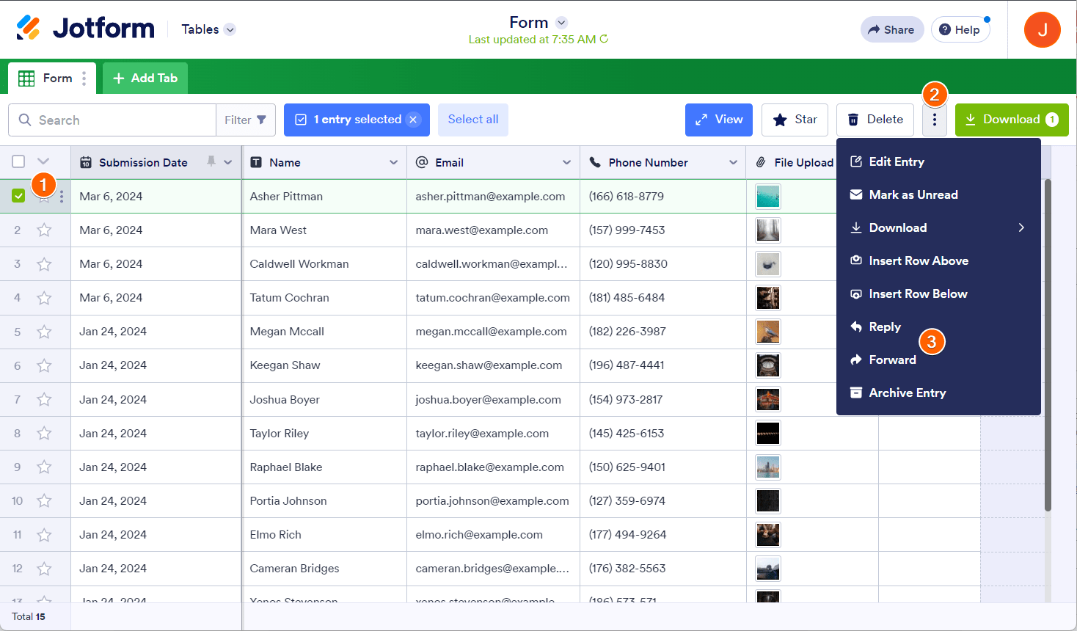This screenshot has height=631, width=1077.
Task: Open Asher Pittman row options dots
Action: click(x=62, y=197)
